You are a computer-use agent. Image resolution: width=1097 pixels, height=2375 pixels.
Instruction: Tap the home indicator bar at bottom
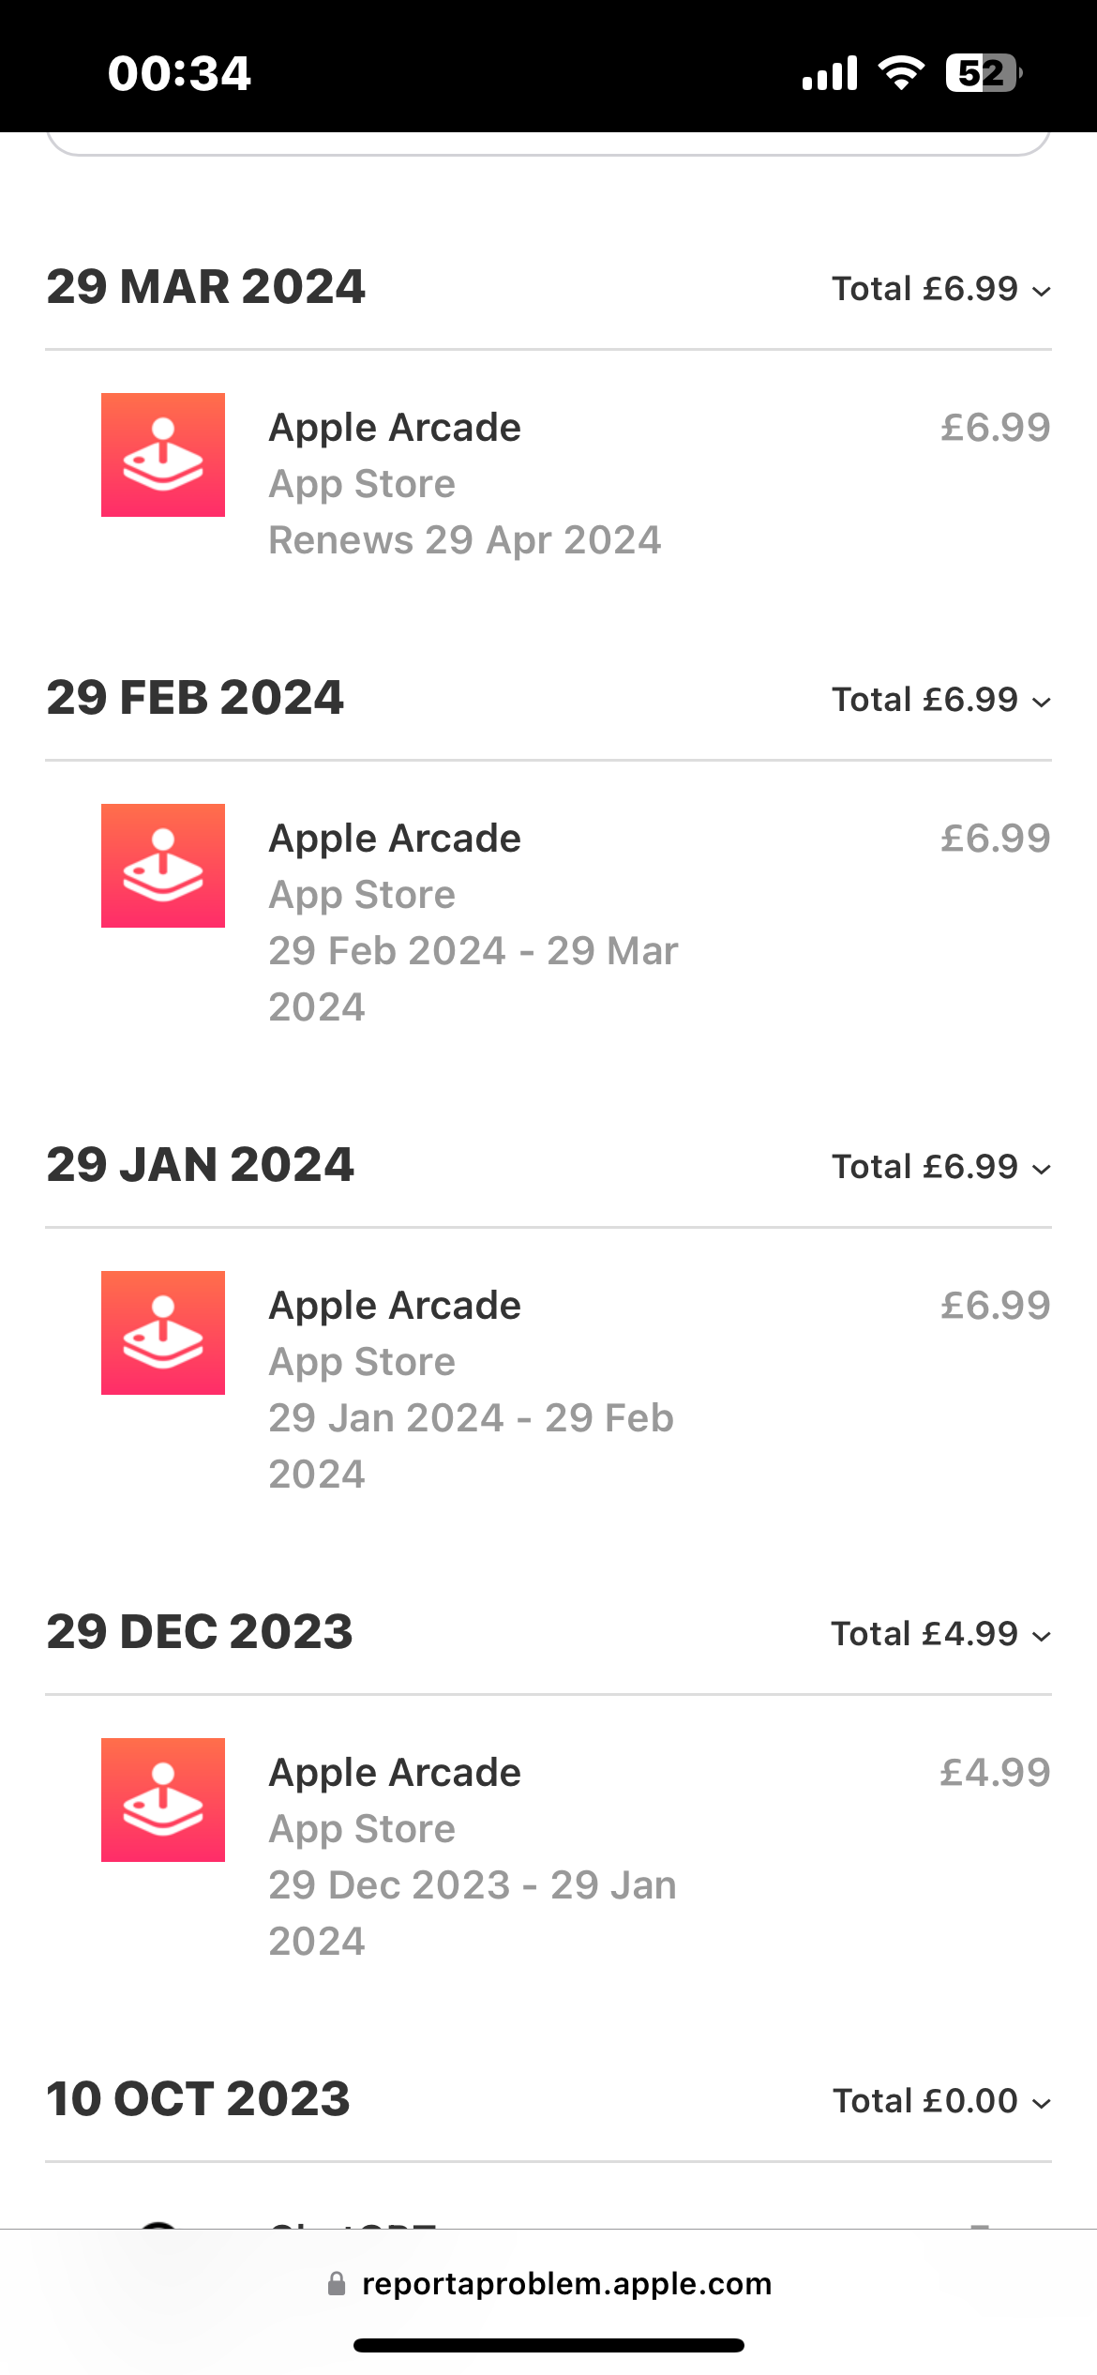(548, 2345)
